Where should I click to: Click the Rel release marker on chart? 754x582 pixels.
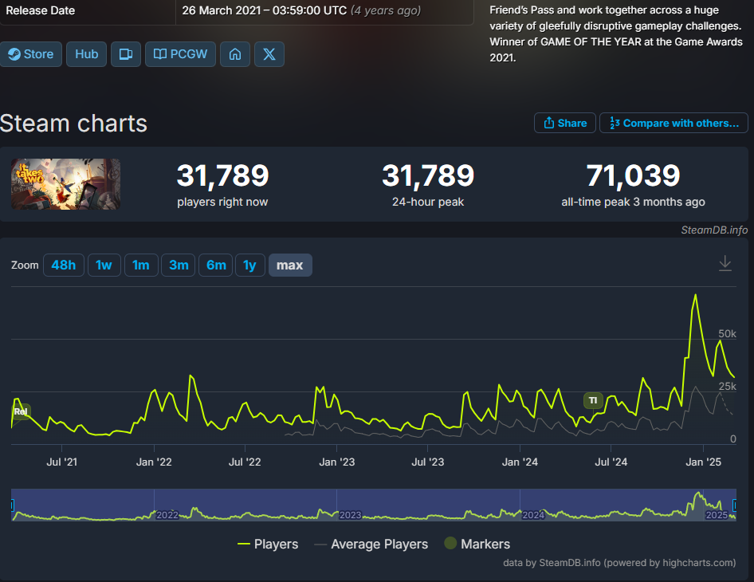[21, 411]
